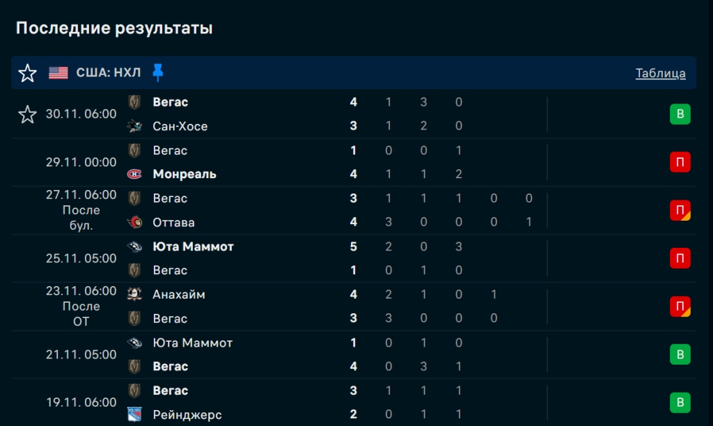Unpin the USA NHL league pin
The width and height of the screenshot is (713, 426).
(x=158, y=72)
